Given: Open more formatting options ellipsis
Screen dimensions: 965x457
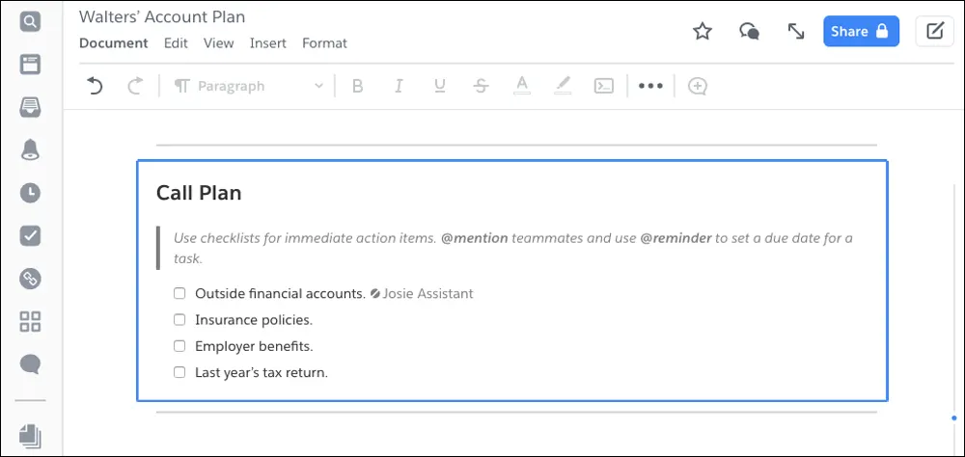Looking at the screenshot, I should click(650, 86).
